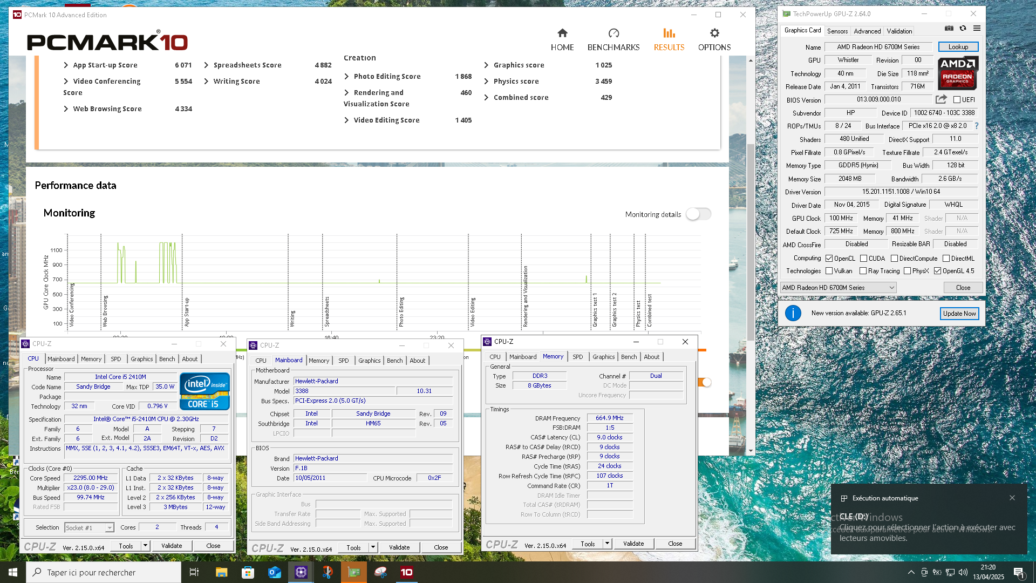
Task: Click the blue info icon for GPU-Z update
Action: (x=793, y=313)
